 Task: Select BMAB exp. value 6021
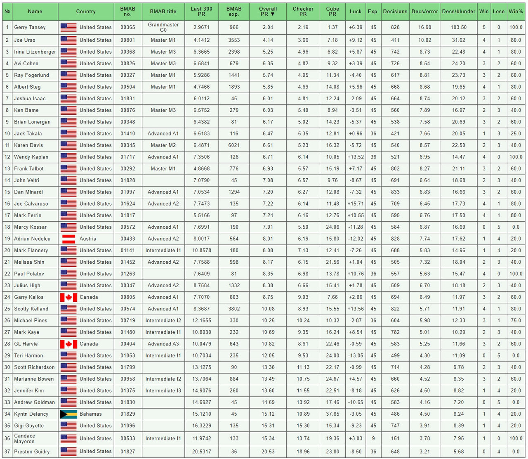point(234,145)
